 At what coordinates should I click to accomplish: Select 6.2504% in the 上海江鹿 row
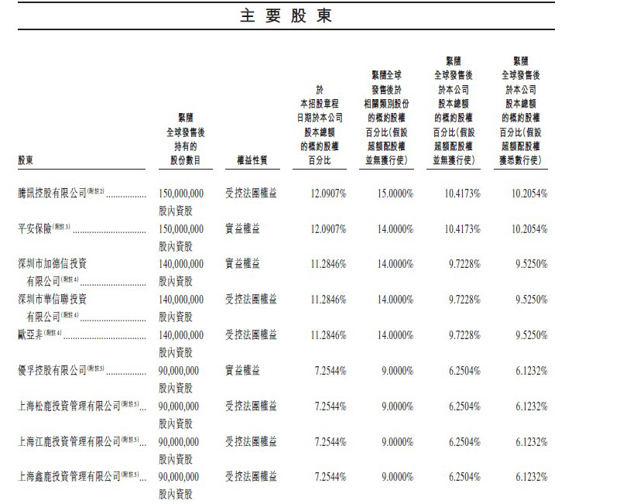point(464,442)
